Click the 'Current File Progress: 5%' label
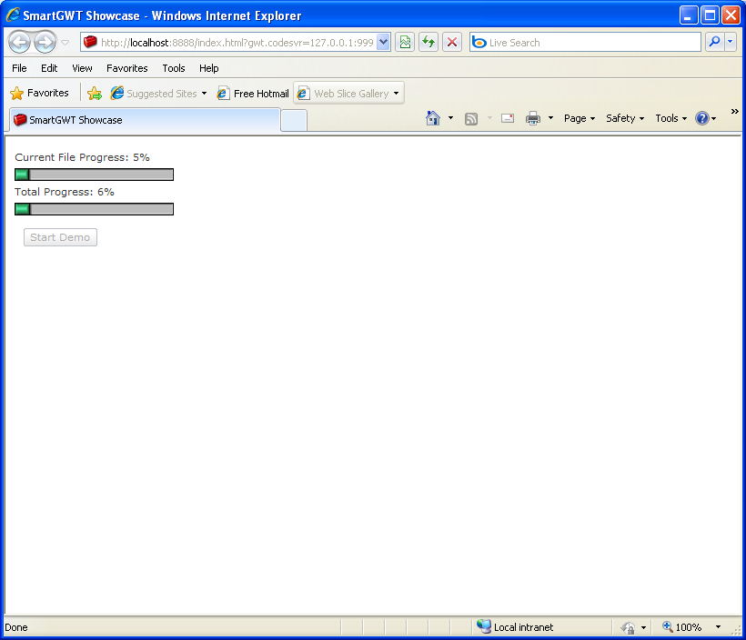Screen dimensions: 746x640 click(x=82, y=157)
